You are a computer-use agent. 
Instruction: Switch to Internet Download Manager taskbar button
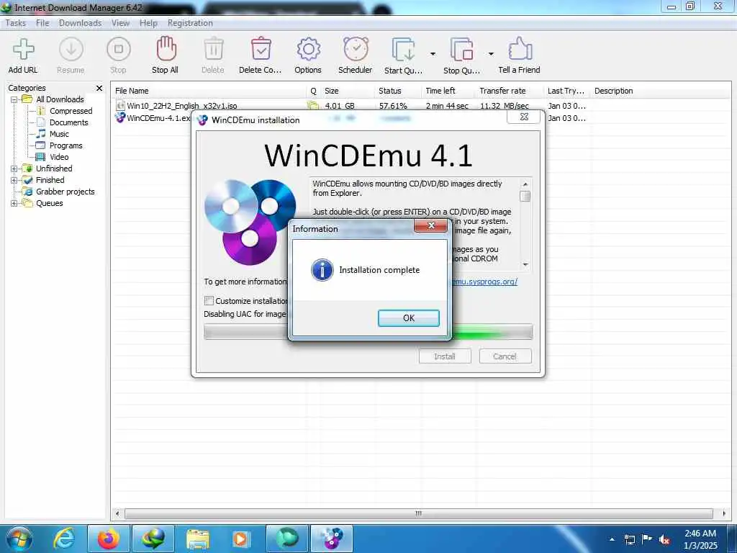point(153,539)
